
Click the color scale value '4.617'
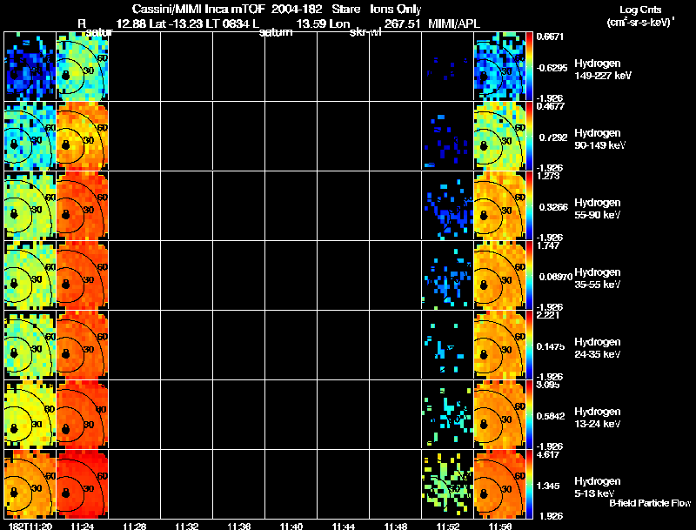547,454
